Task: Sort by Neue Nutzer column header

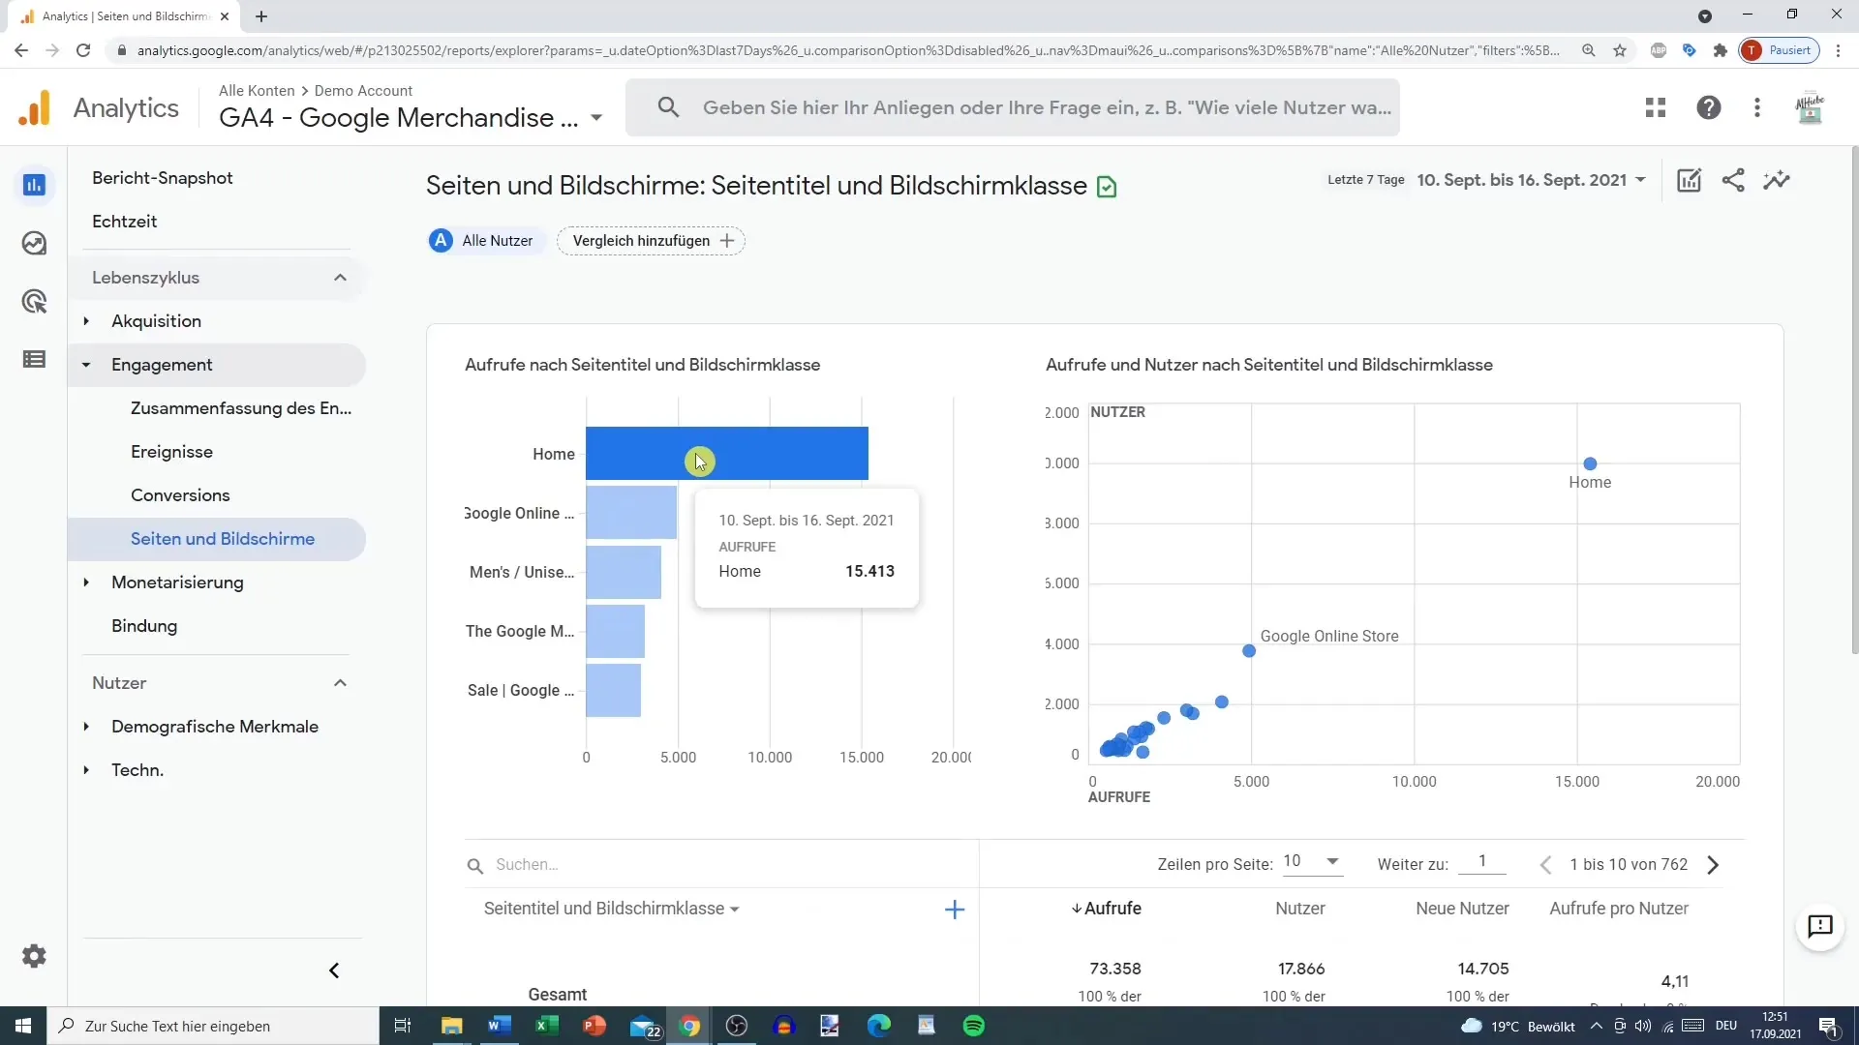Action: click(x=1462, y=909)
